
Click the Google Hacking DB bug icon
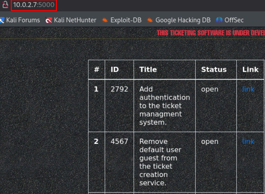pos(150,20)
